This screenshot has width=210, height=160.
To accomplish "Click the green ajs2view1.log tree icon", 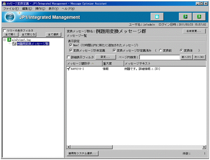I will click(9, 40).
